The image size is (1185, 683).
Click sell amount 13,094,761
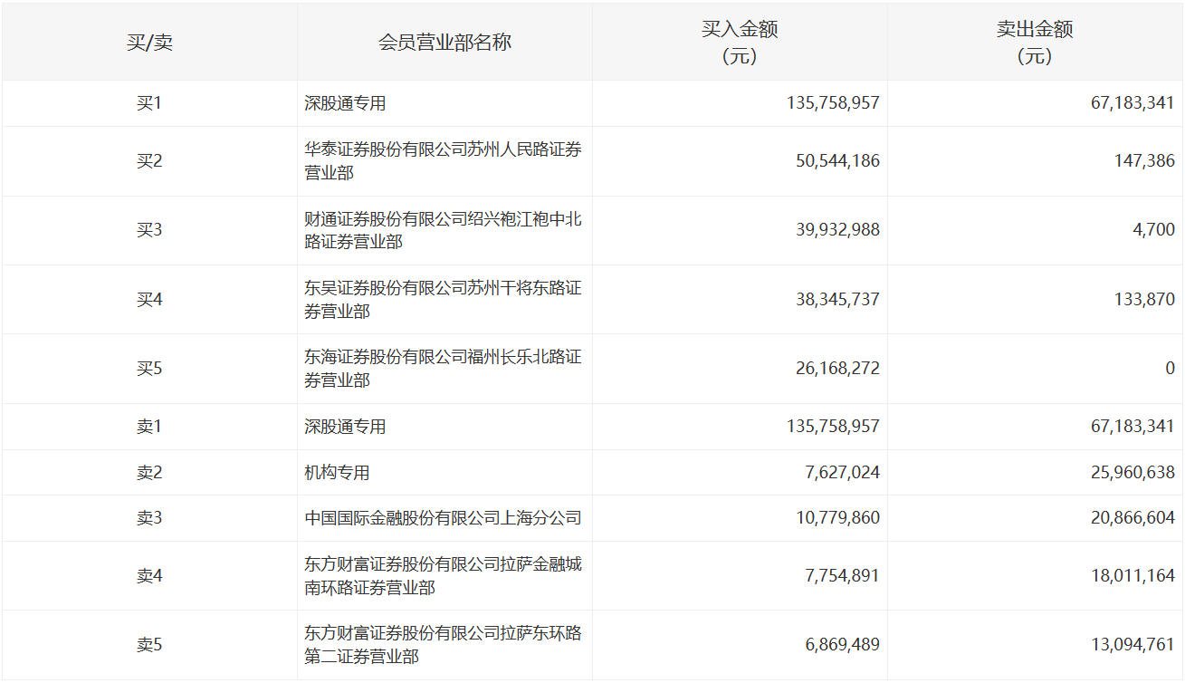pos(1132,645)
